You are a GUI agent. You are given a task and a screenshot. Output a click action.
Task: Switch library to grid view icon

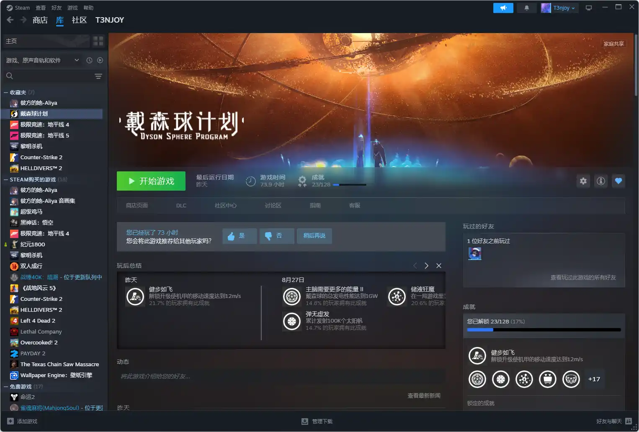[x=98, y=41]
